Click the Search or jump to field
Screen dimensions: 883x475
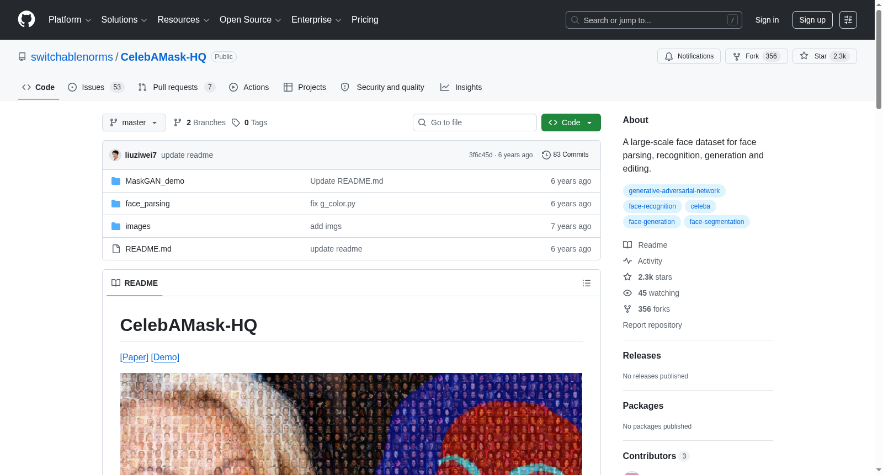tap(654, 20)
